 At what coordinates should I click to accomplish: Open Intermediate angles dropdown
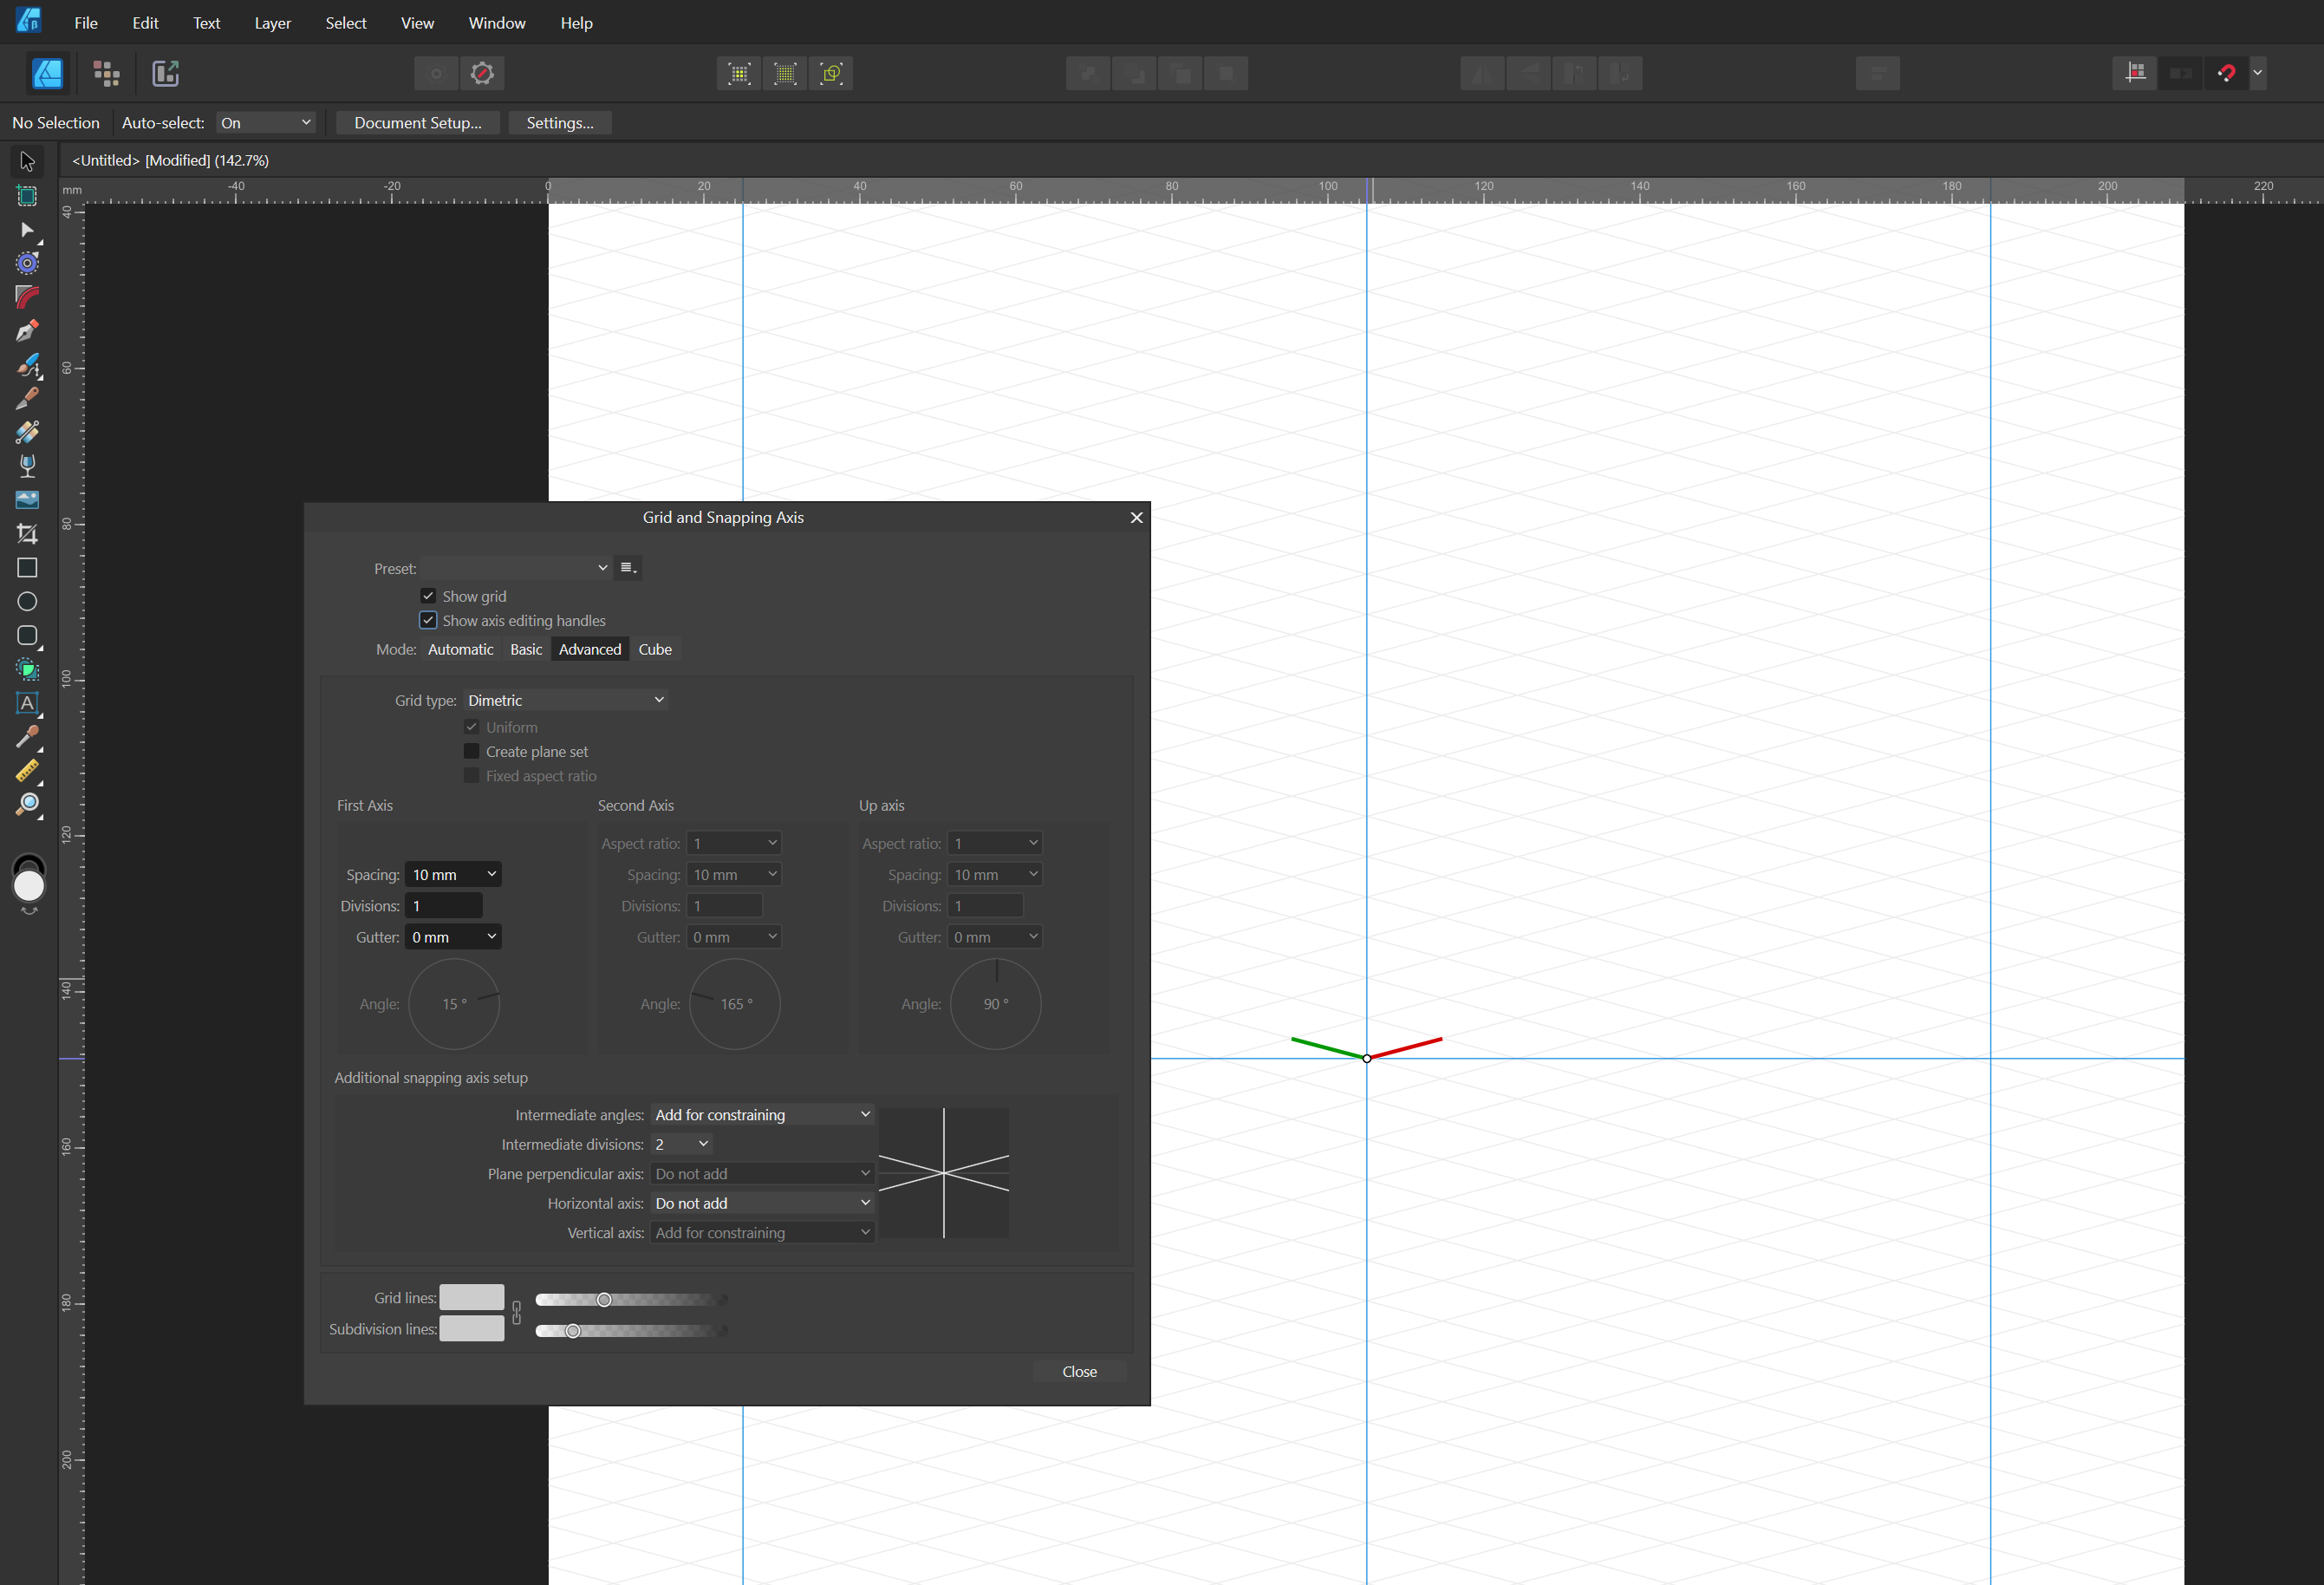pyautogui.click(x=762, y=1114)
